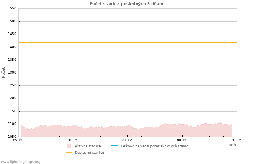Select the 07.12 date tick label
255x164 pixels.
click(x=127, y=140)
